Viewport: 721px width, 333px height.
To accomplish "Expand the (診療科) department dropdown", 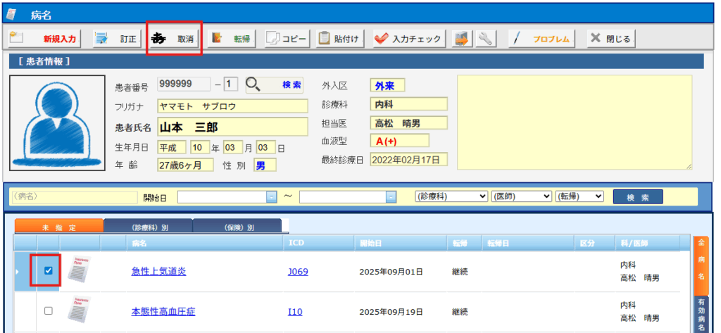I will tap(451, 196).
